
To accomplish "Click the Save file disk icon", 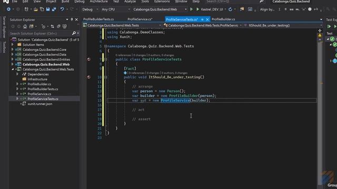I will tap(48, 9).
